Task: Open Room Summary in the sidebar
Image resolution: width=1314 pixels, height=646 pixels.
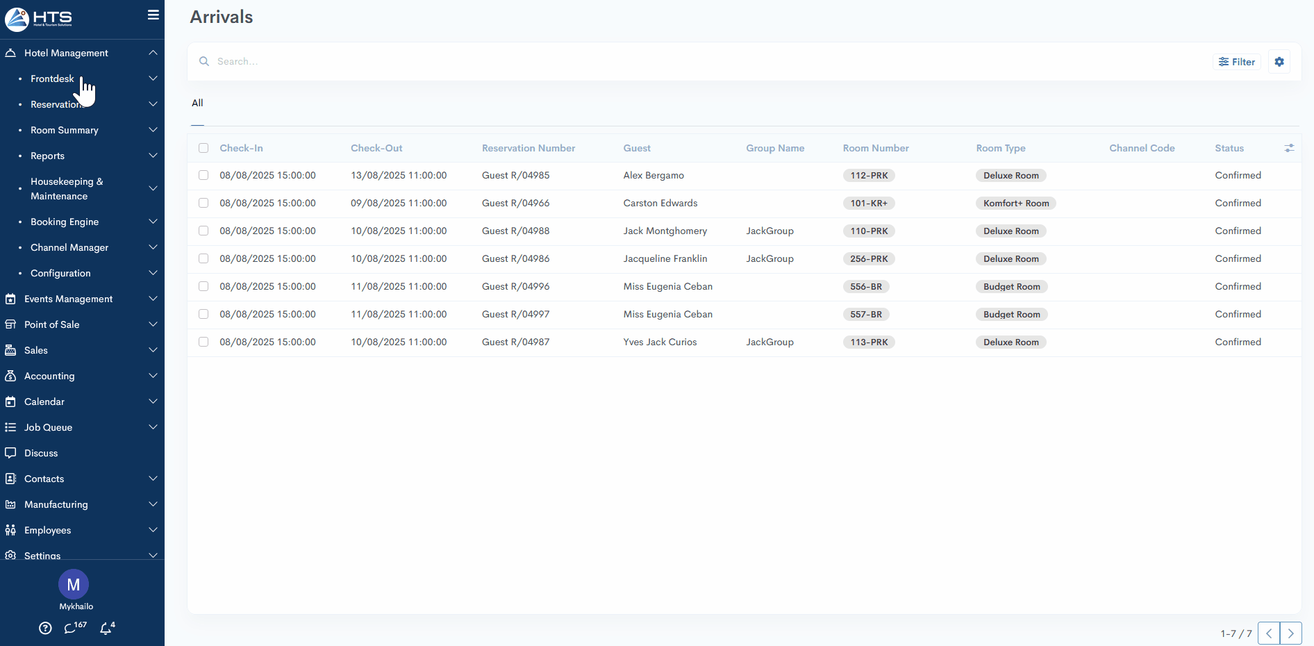Action: tap(65, 130)
